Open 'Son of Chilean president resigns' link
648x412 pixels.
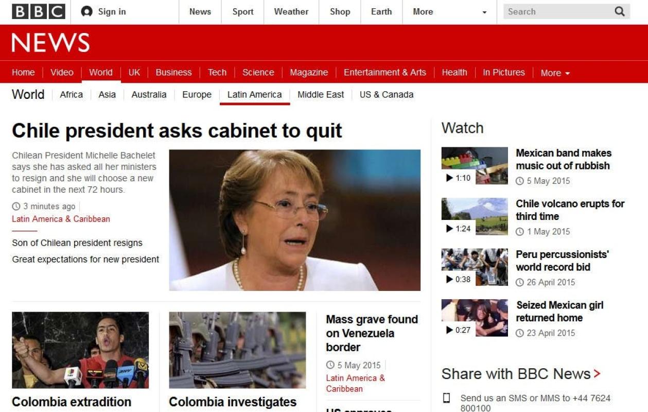(77, 243)
